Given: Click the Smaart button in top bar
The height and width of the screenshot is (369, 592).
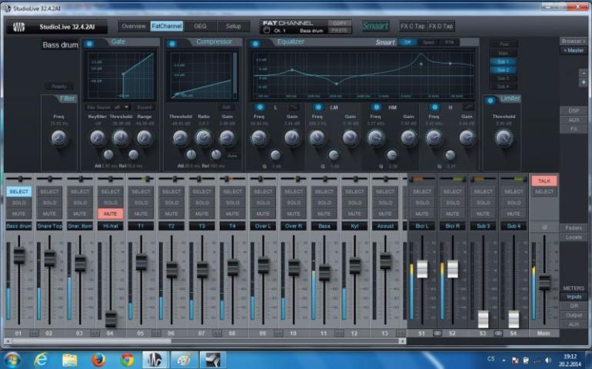Looking at the screenshot, I should tap(375, 26).
